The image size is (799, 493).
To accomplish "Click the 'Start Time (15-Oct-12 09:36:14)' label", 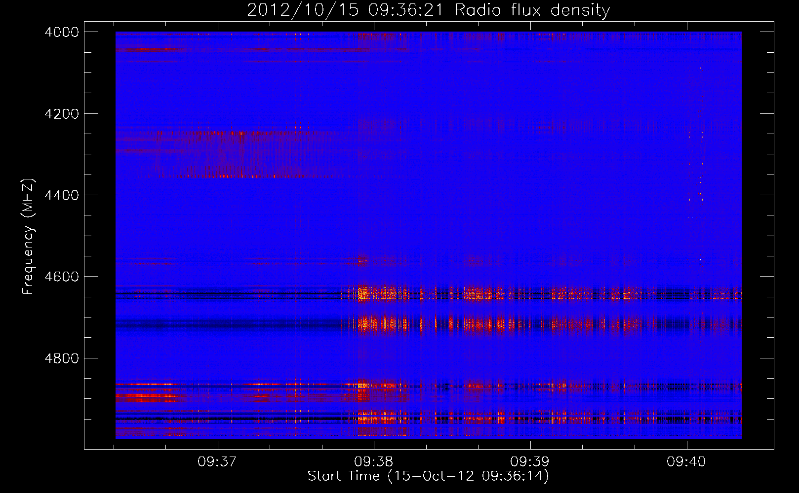I will tap(428, 476).
